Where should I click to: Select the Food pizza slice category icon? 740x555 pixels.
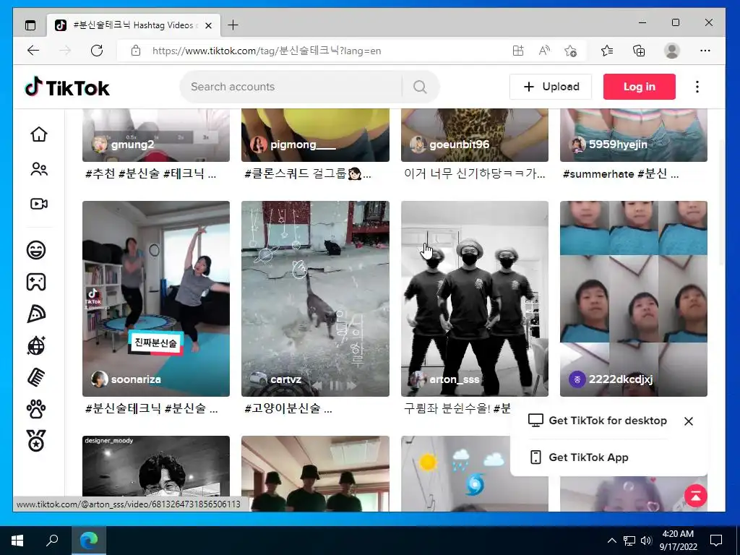(36, 314)
